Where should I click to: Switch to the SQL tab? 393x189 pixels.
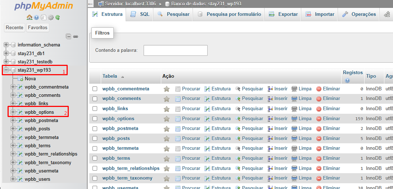click(x=140, y=14)
